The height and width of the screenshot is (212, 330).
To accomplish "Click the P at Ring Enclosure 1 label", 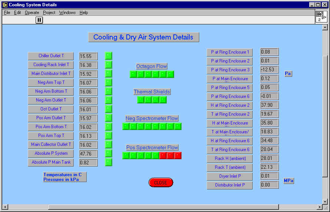I will [230, 52].
